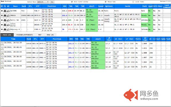Click the TWA value 139.6 for ULTIME
This screenshot has width=171, height=107.
71,11
